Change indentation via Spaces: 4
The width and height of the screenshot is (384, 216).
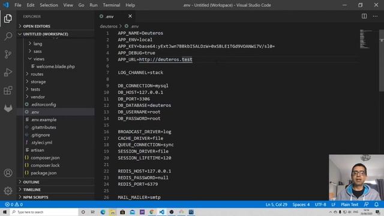(x=301, y=205)
